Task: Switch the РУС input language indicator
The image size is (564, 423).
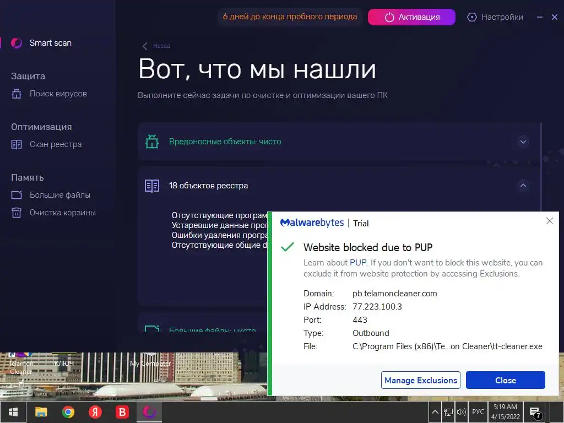Action: (478, 412)
